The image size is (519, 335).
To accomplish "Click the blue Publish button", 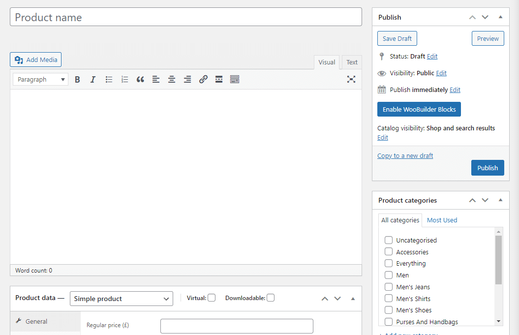I will 488,168.
